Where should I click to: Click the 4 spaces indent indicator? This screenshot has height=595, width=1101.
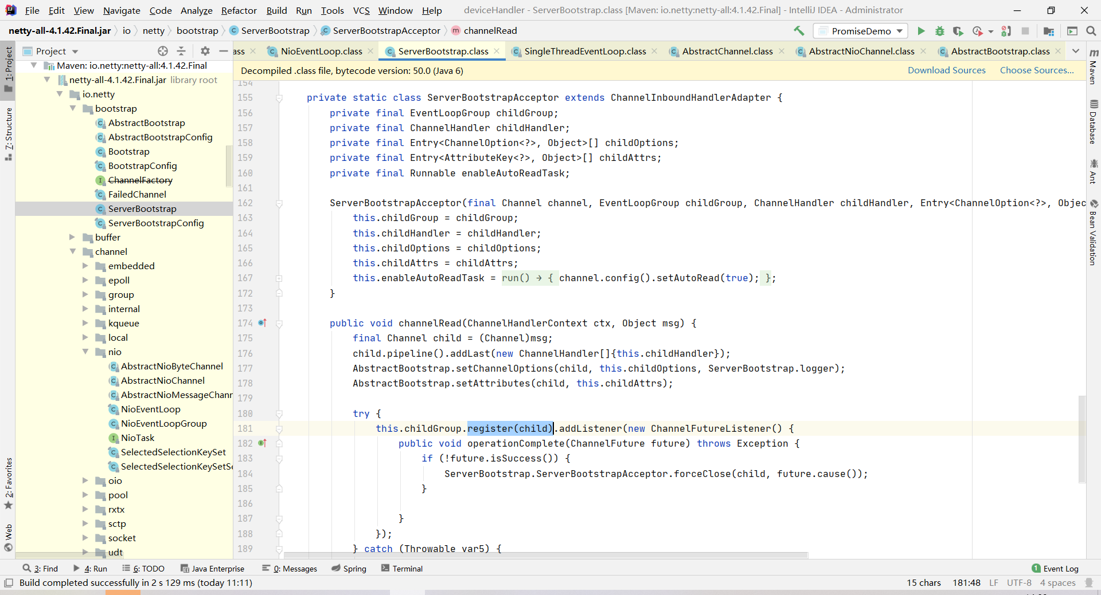(1057, 583)
